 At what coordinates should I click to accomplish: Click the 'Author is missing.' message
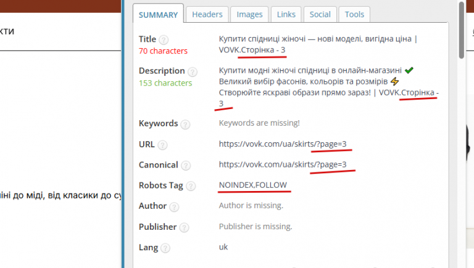(251, 206)
